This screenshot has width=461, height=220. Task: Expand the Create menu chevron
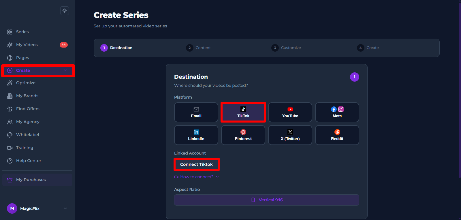65,70
